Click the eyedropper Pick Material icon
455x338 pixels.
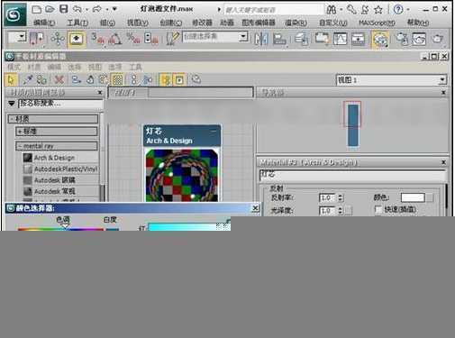pyautogui.click(x=28, y=80)
